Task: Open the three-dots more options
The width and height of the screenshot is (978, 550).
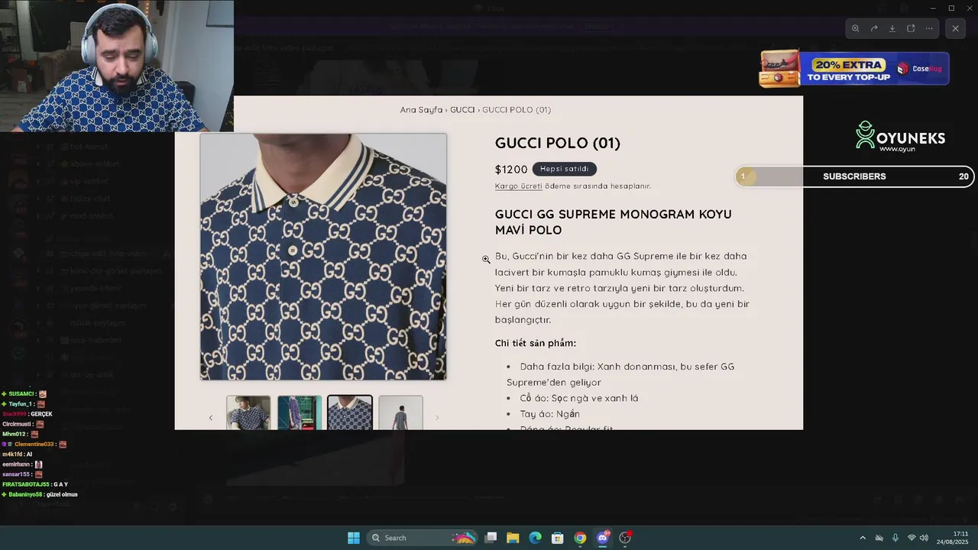Action: [929, 28]
